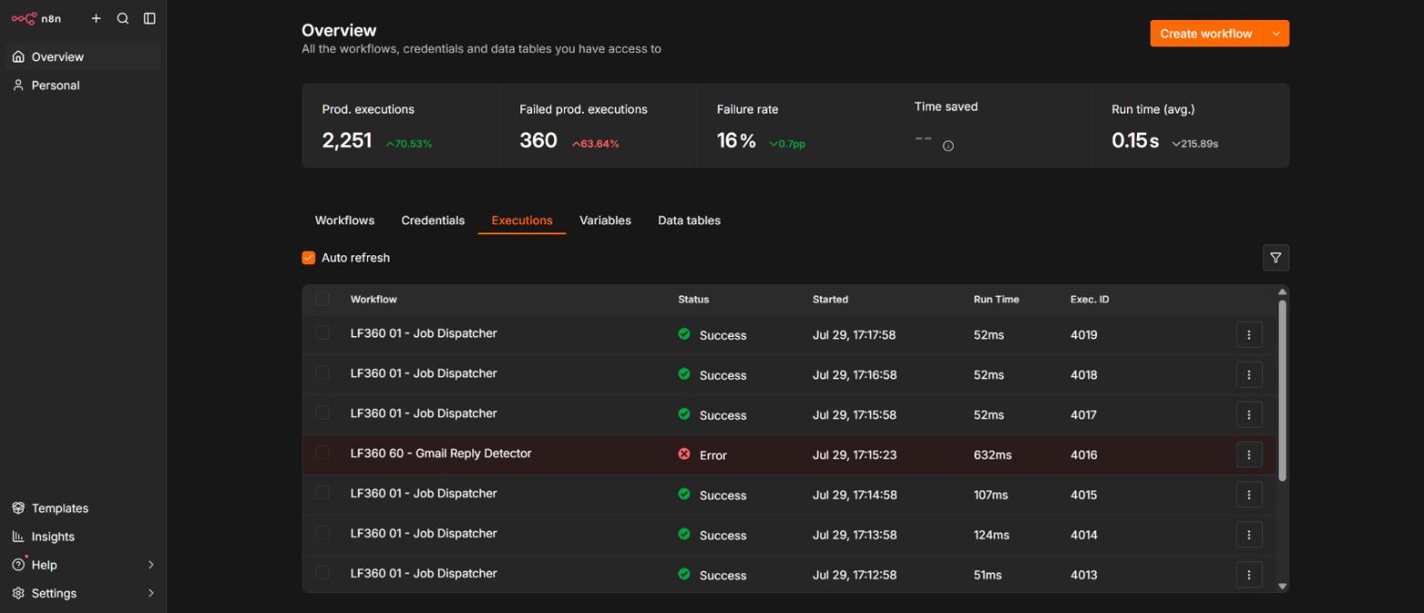
Task: Toggle the Auto refresh checkbox
Action: [x=309, y=258]
